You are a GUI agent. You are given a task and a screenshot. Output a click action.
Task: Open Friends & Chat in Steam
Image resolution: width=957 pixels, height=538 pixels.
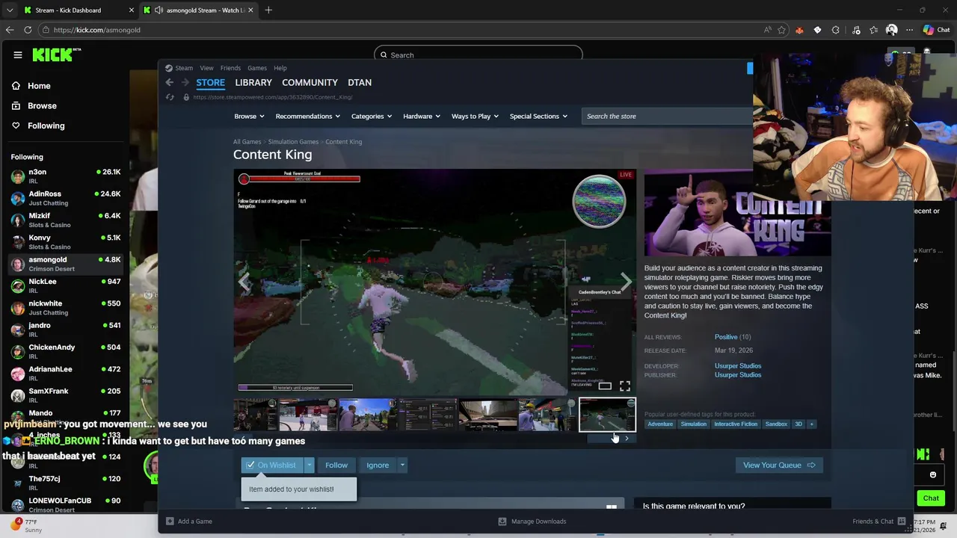tap(879, 521)
